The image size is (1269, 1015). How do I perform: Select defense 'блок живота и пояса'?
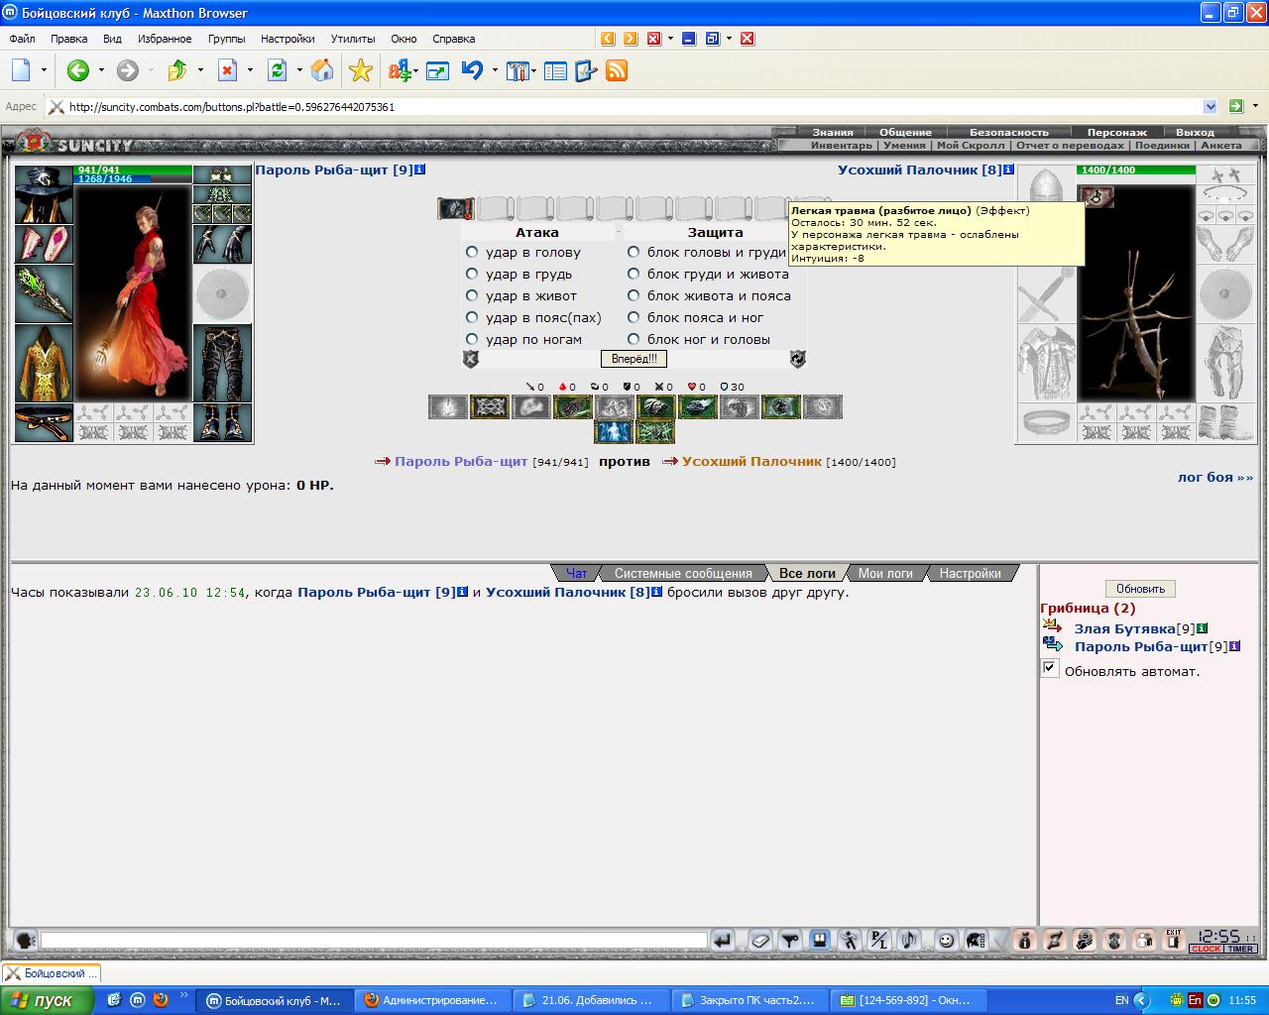click(634, 295)
